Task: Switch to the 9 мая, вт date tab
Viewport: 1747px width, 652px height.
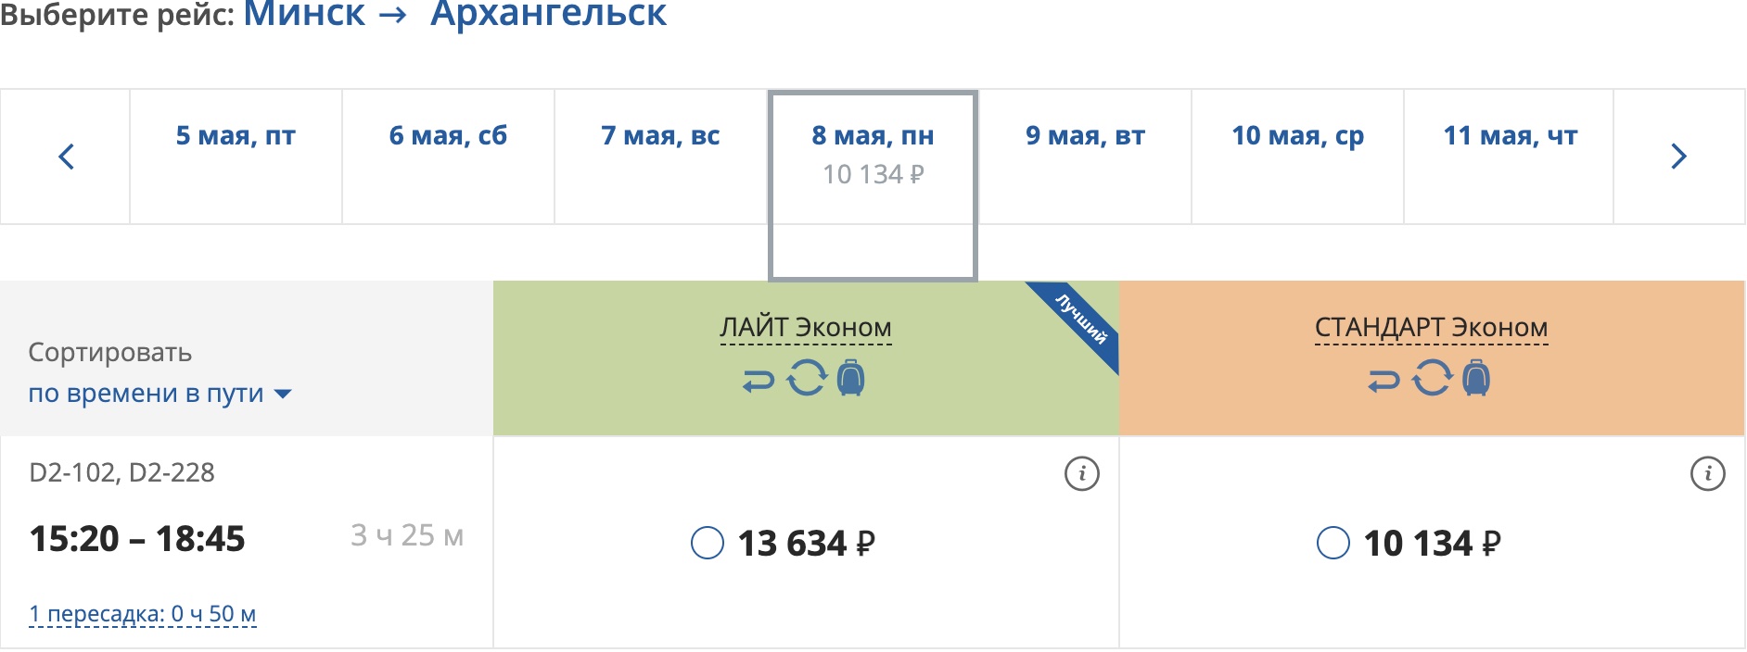Action: pyautogui.click(x=1085, y=136)
